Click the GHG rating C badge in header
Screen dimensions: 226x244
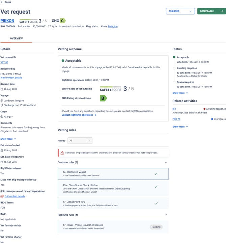click(63, 21)
